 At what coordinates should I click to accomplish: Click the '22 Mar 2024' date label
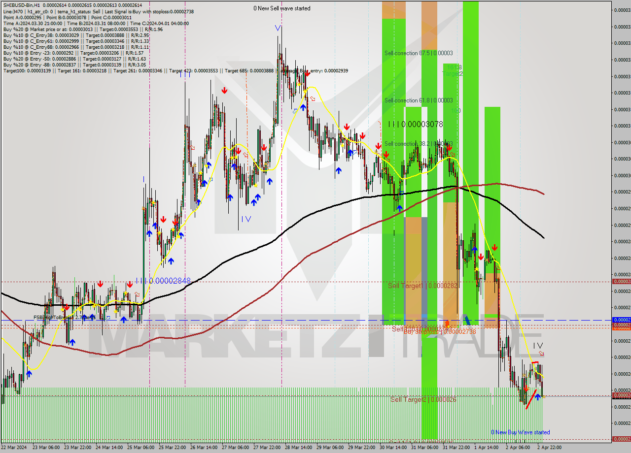(14, 448)
